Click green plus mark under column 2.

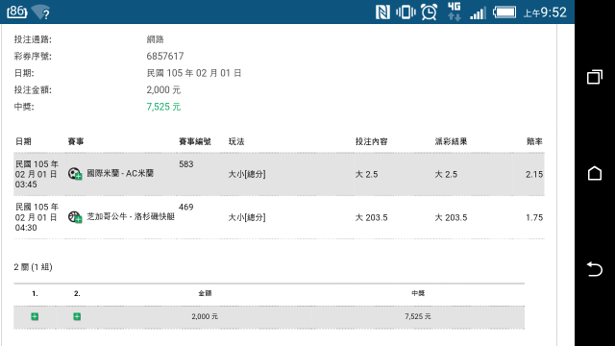click(77, 316)
